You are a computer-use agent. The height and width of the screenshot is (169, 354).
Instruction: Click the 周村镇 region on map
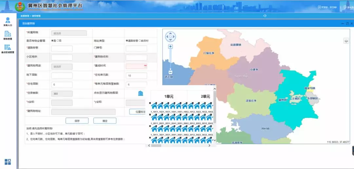[x=265, y=129]
